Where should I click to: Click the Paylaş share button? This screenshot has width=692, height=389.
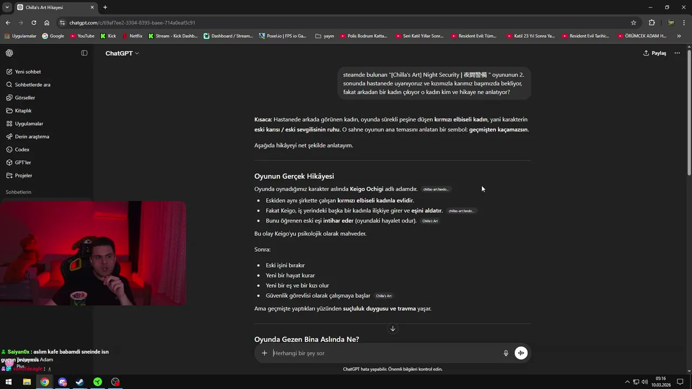pyautogui.click(x=655, y=53)
